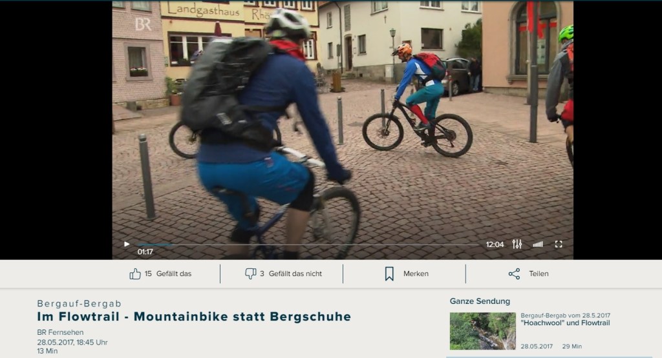662x358 pixels.
Task: Click the bookmark icon next to Merken
Action: [389, 273]
